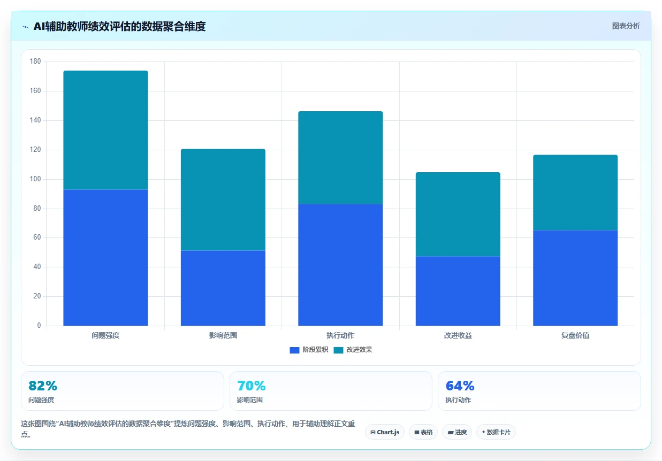Click the 问题强度 x-axis label
662x461 pixels.
pos(105,336)
